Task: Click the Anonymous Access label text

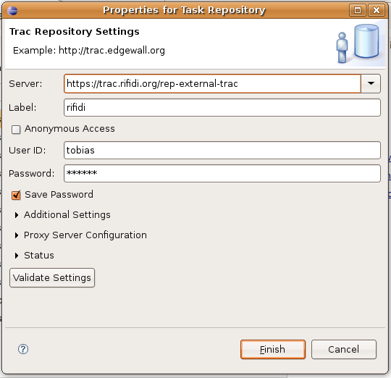Action: 70,129
